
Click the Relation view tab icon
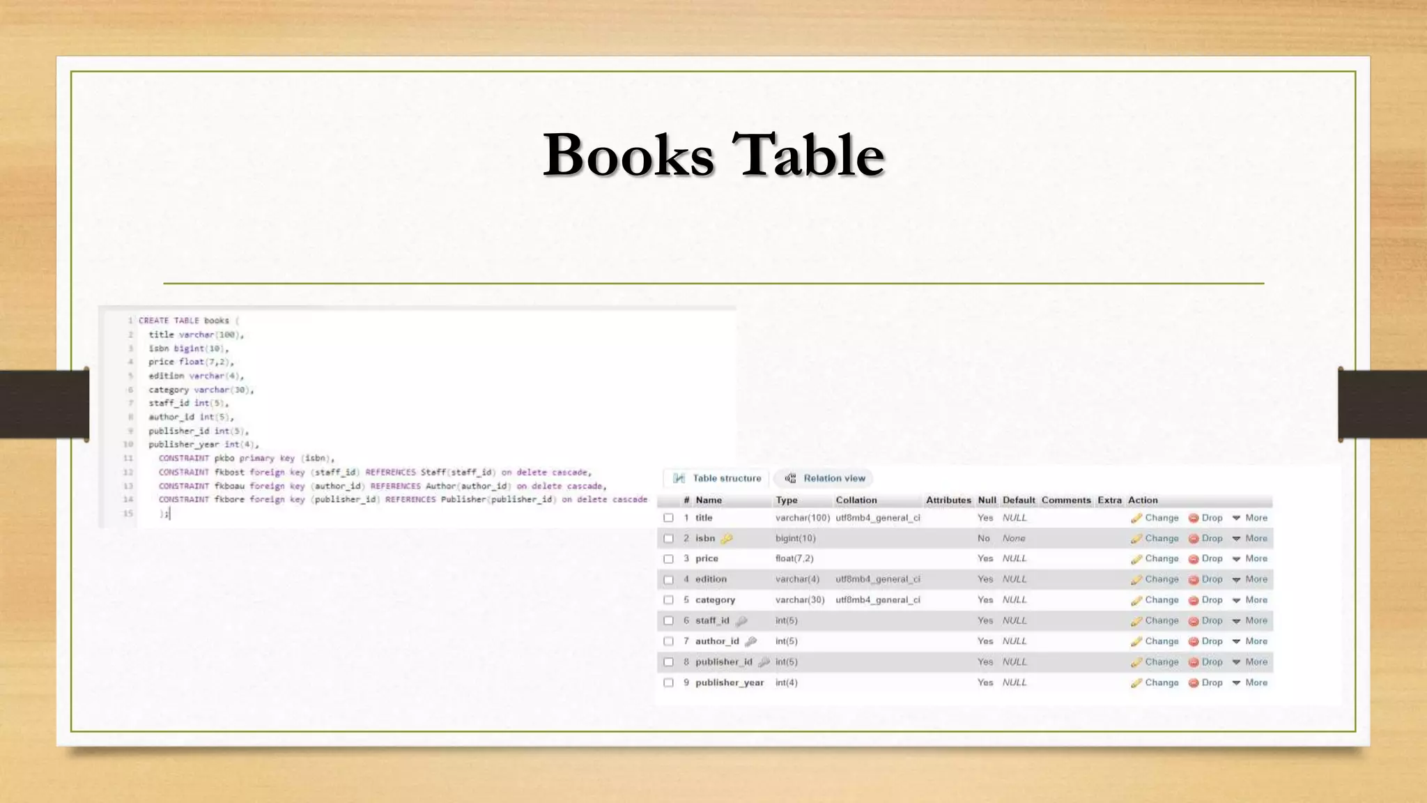(791, 478)
